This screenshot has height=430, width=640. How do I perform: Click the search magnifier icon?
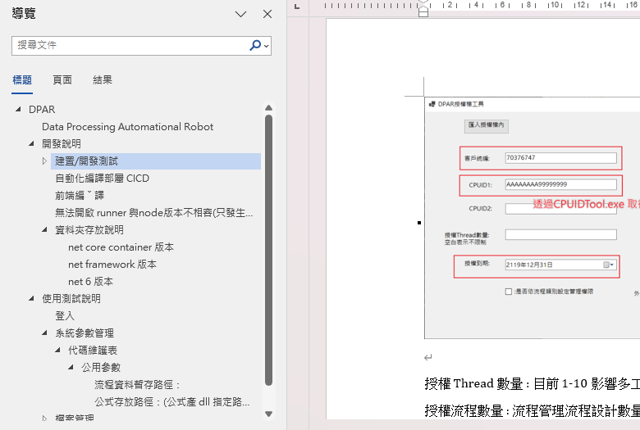255,46
